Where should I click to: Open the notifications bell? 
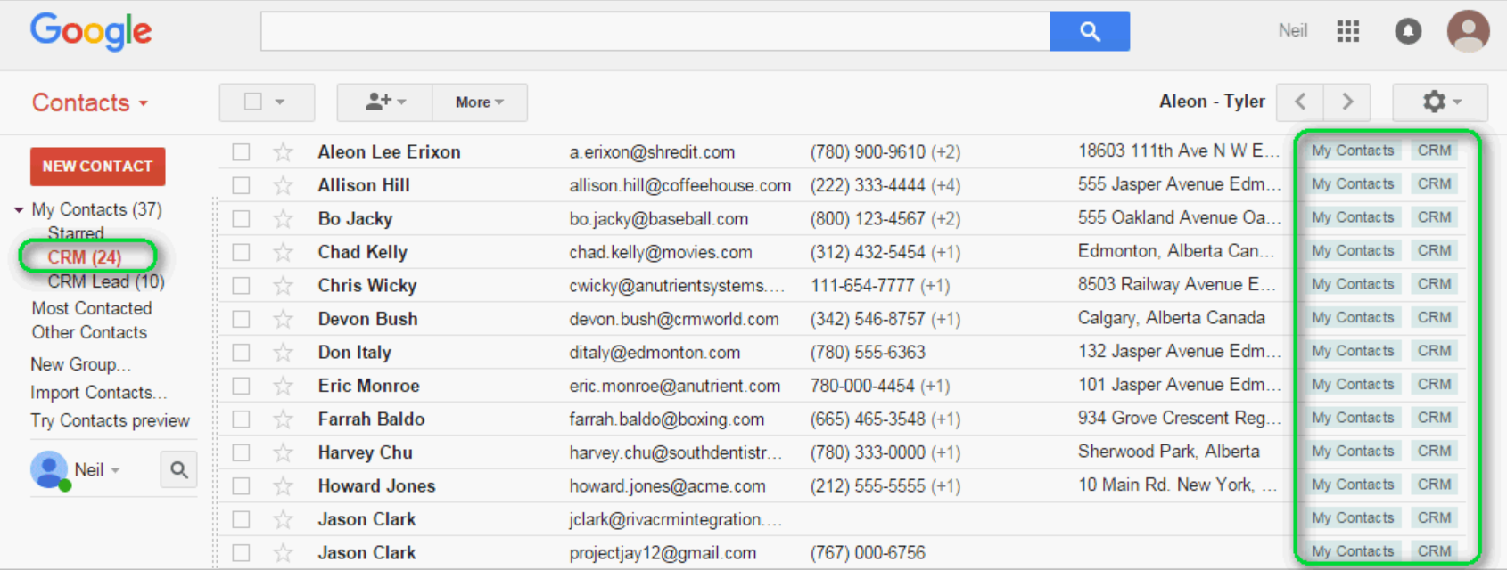[1408, 31]
